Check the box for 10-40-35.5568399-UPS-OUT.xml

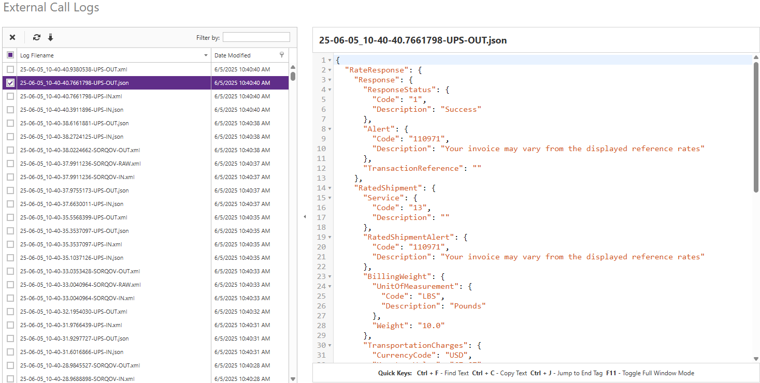pos(10,217)
